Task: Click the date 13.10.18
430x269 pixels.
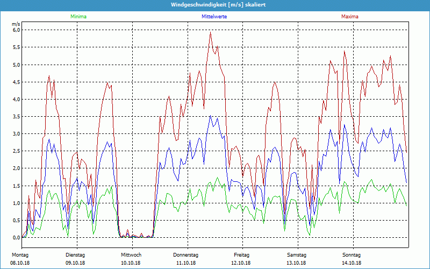Action: 297,263
